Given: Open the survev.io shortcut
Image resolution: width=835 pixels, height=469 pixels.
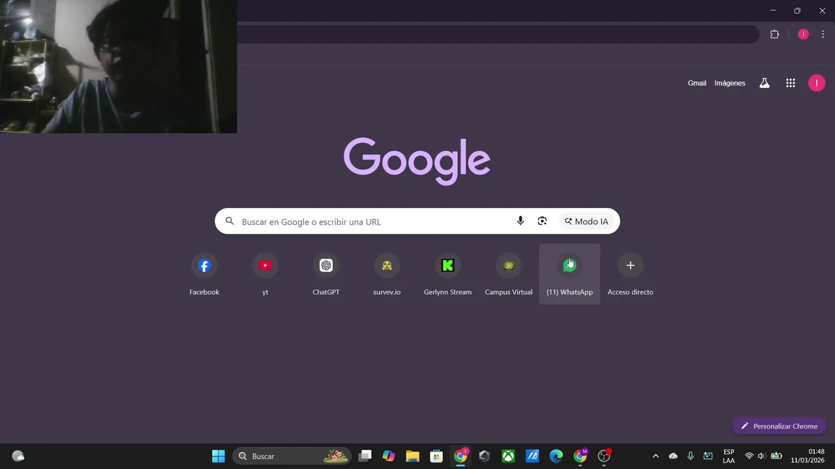Looking at the screenshot, I should coord(387,274).
